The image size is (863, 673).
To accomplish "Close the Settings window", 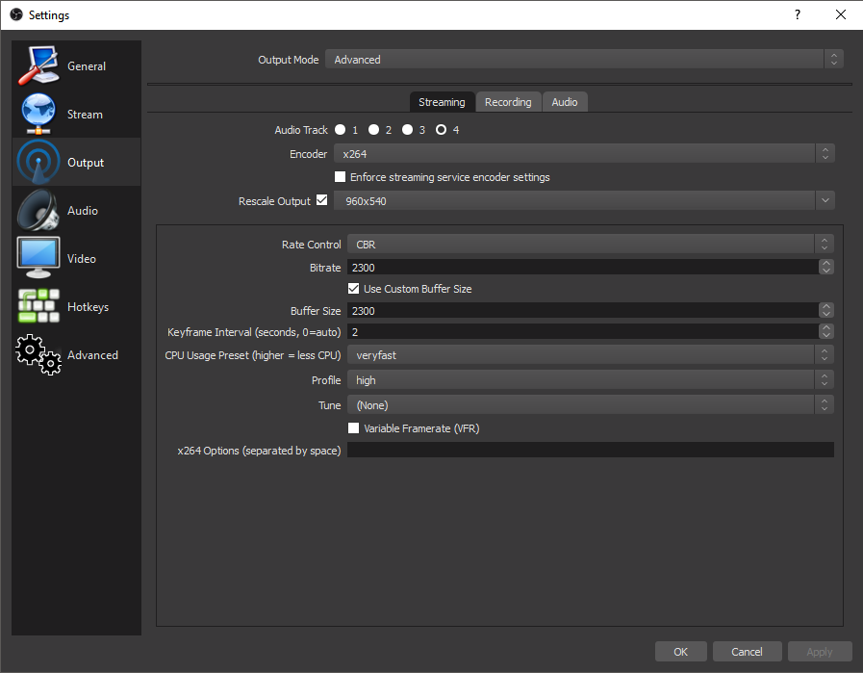I will point(841,14).
